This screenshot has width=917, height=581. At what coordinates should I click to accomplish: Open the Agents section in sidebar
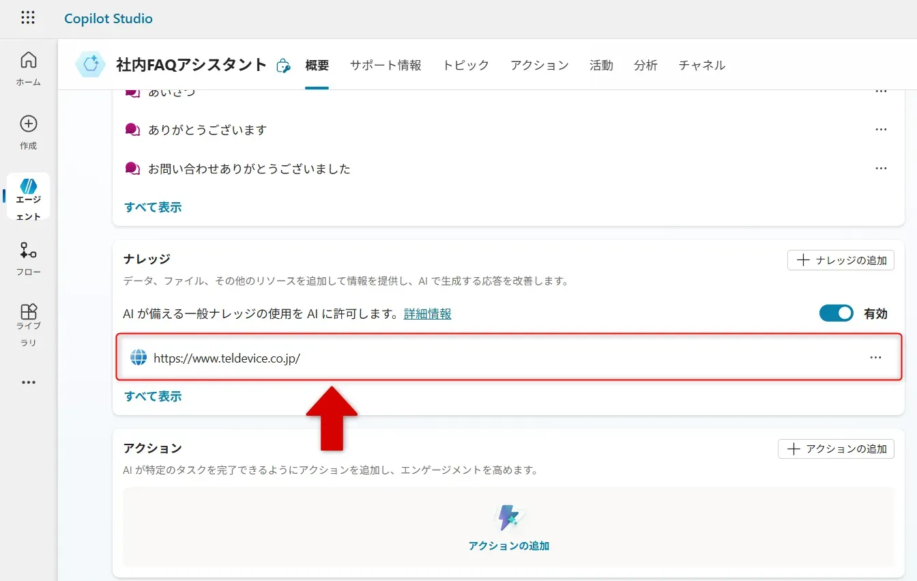pyautogui.click(x=29, y=197)
